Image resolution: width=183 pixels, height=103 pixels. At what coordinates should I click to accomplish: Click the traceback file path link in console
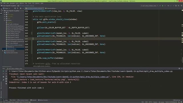63,77
